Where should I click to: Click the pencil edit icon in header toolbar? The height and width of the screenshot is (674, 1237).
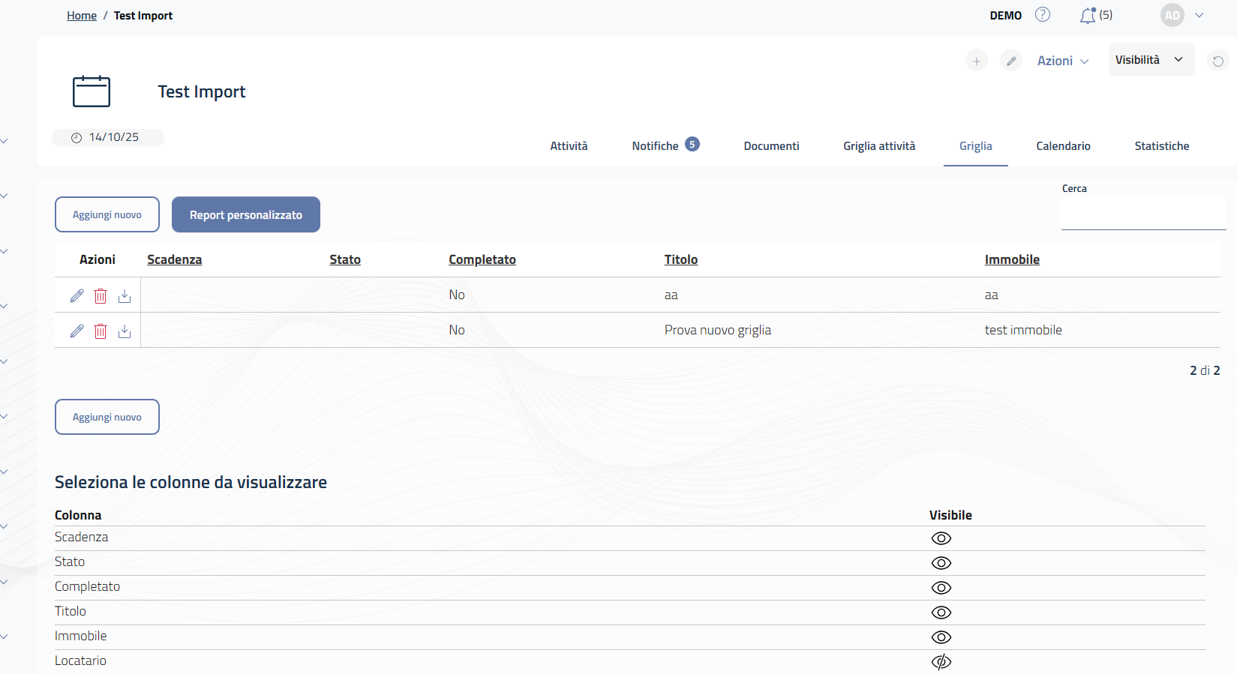click(1011, 61)
